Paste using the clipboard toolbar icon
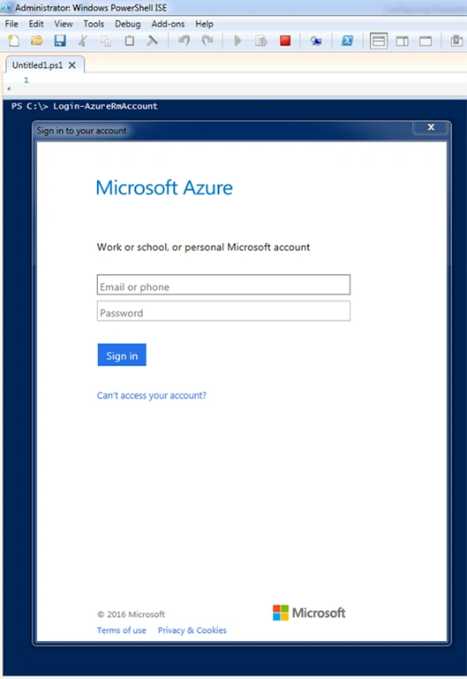 pos(129,42)
